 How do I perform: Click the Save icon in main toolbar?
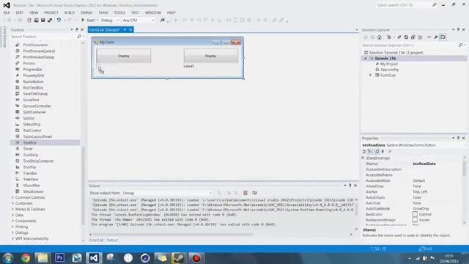pyautogui.click(x=43, y=20)
